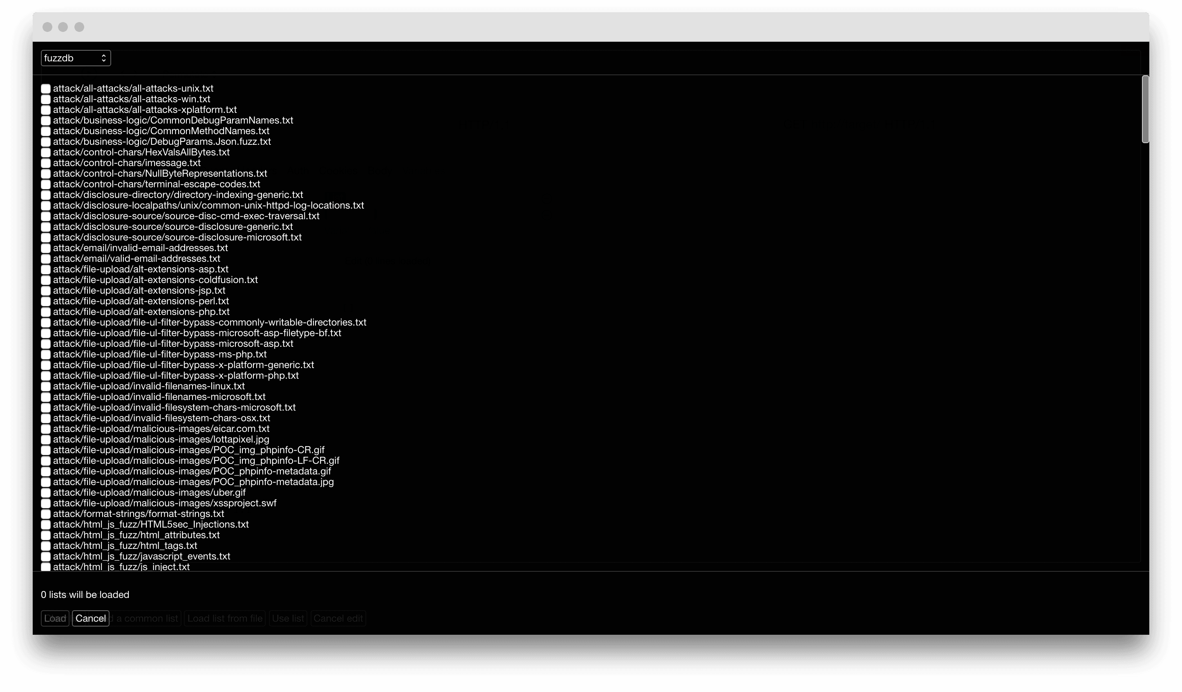The height and width of the screenshot is (692, 1182).
Task: Check alt-extensions-php.txt checkbox
Action: tap(45, 312)
